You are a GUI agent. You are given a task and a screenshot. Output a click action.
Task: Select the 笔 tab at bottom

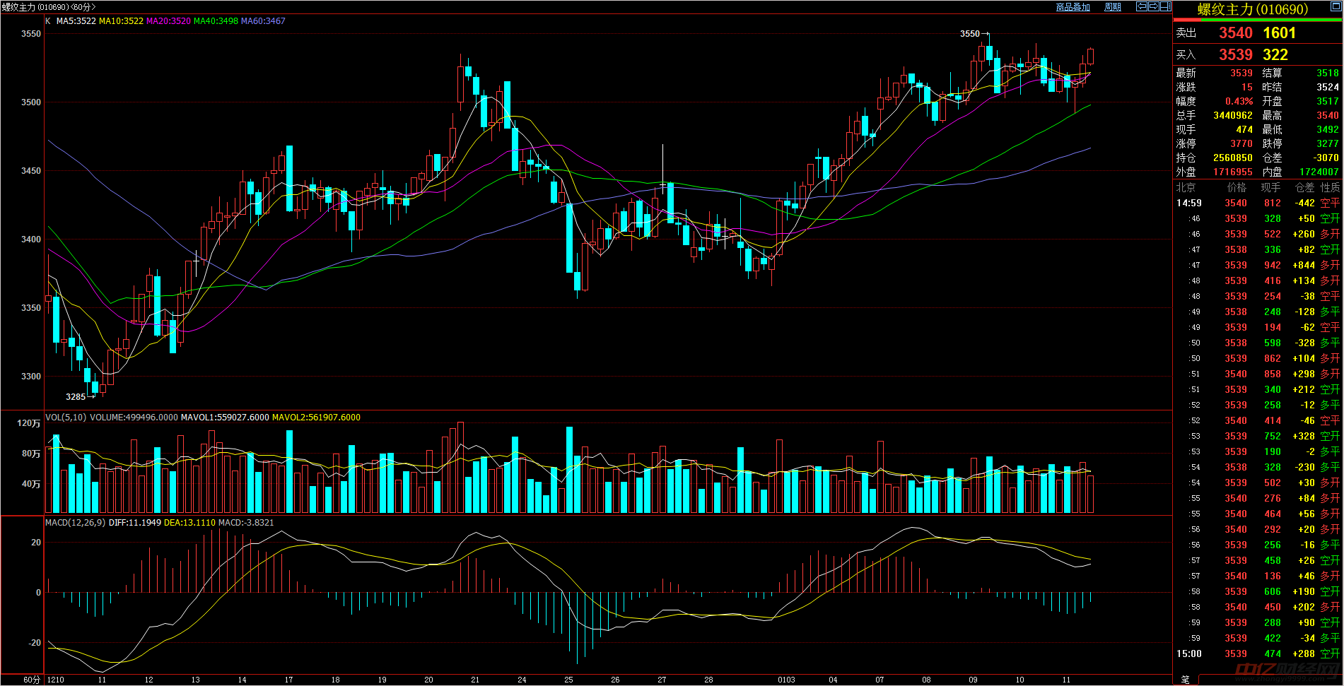point(1185,679)
